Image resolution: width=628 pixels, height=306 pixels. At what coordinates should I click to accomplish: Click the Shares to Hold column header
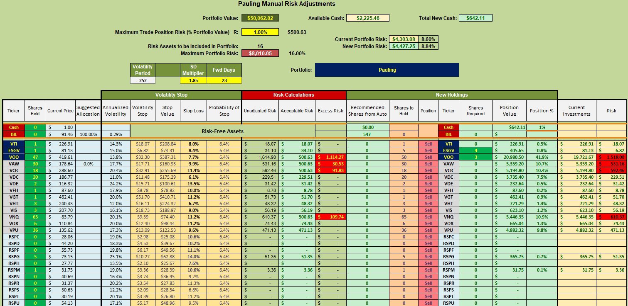pos(404,111)
